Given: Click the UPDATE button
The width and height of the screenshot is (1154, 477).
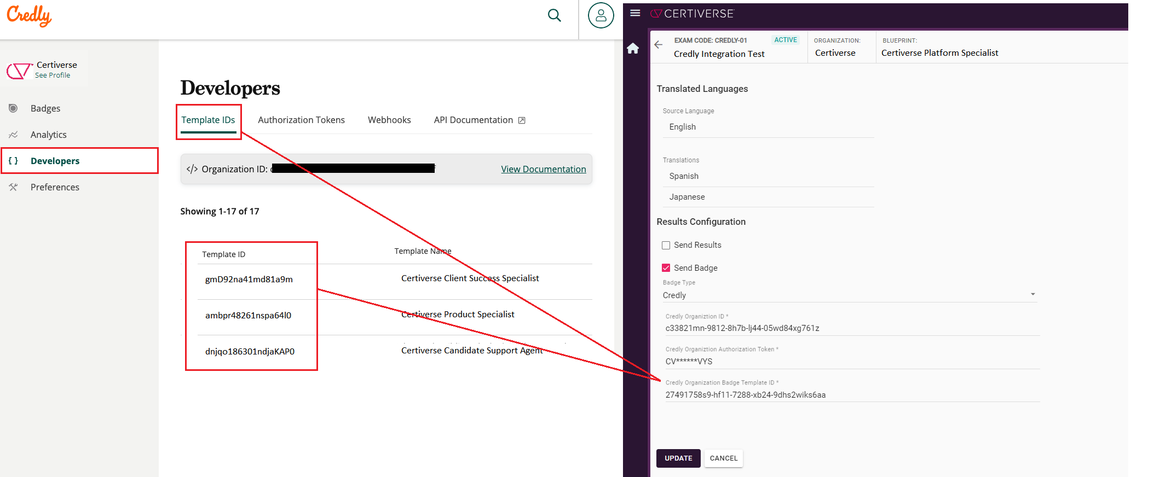Looking at the screenshot, I should [678, 458].
